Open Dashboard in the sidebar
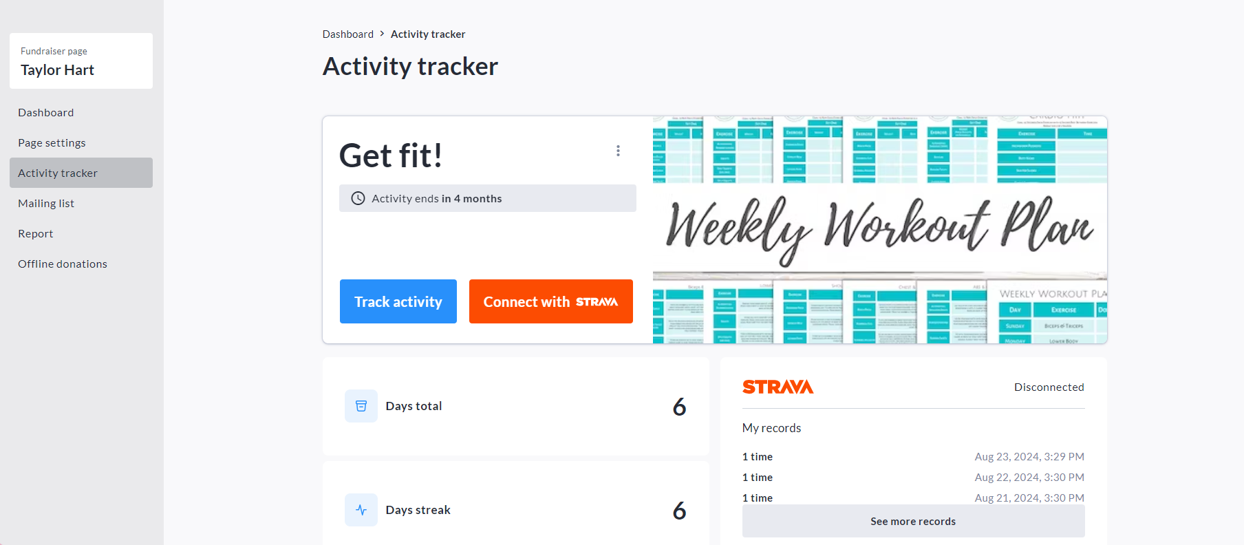This screenshot has height=545, width=1244. click(x=46, y=112)
